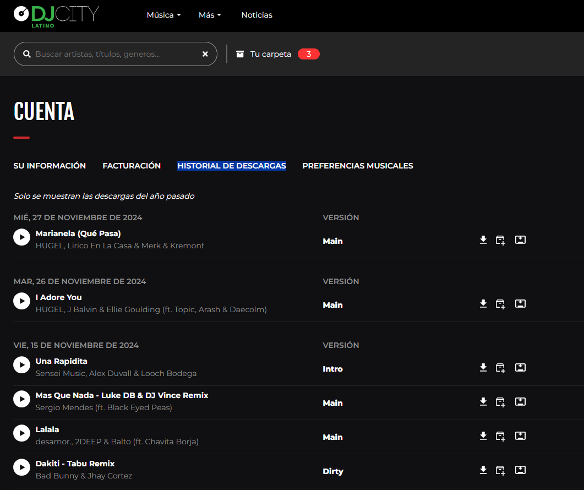Click artists HUGEL, J Balvin & Ellie Goulding

(151, 309)
